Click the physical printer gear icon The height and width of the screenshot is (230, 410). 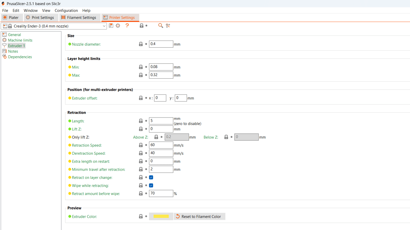tap(118, 26)
